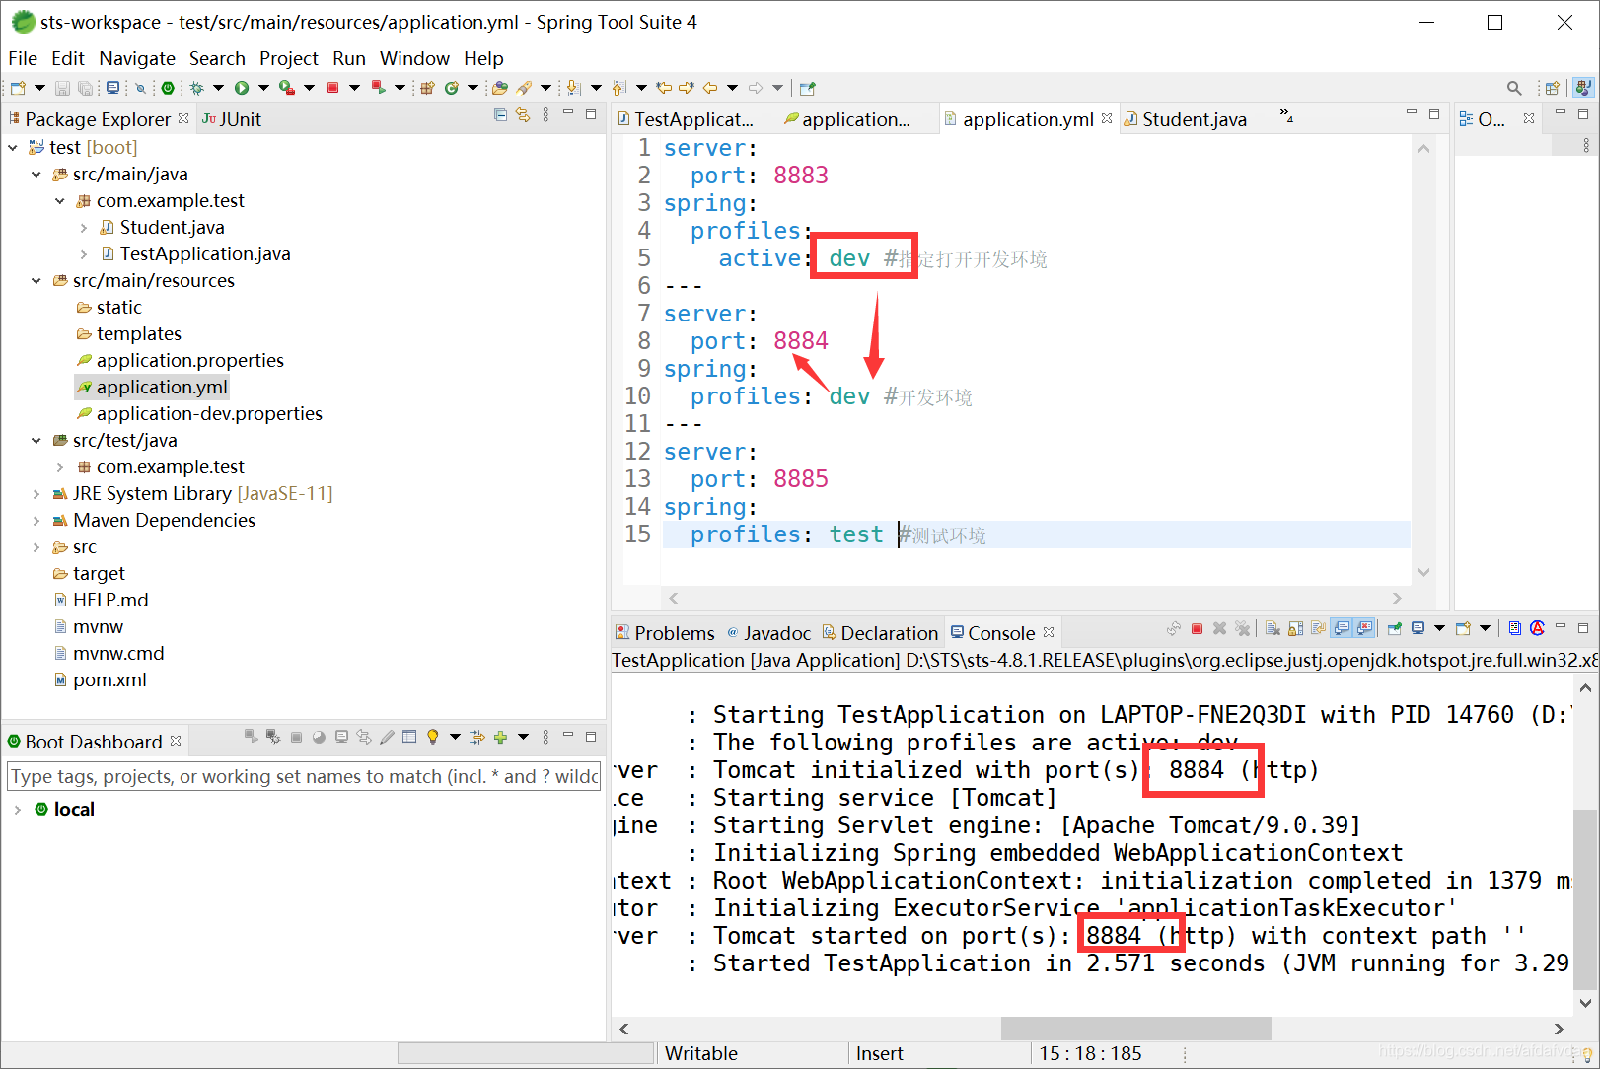The width and height of the screenshot is (1600, 1069).
Task: Click the Relaunch icon in main toolbar
Action: [378, 88]
